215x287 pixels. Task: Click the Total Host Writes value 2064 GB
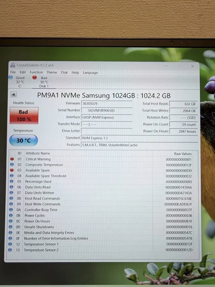[x=183, y=111]
